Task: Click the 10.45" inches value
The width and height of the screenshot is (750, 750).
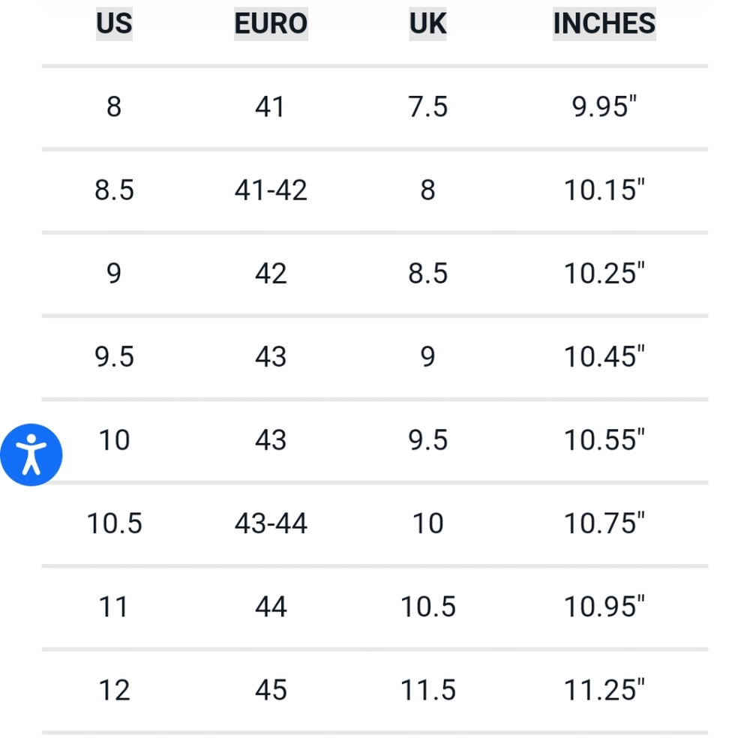Action: click(604, 356)
